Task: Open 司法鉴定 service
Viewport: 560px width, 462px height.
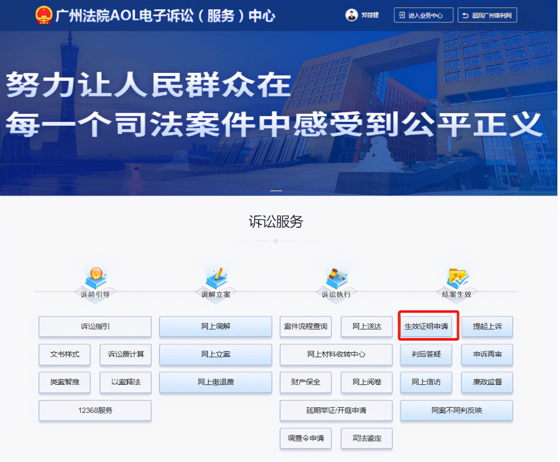Action: pos(366,438)
